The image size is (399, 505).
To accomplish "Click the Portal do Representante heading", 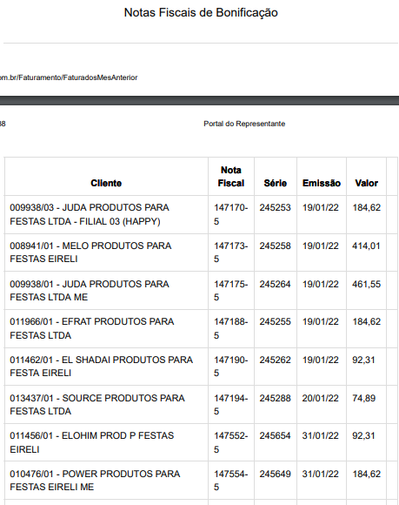I will 244,124.
